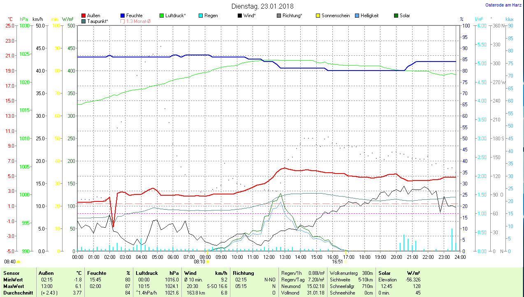524x297 pixels.
Task: Click the 12:00 label on time axis
Action: pyautogui.click(x=269, y=257)
